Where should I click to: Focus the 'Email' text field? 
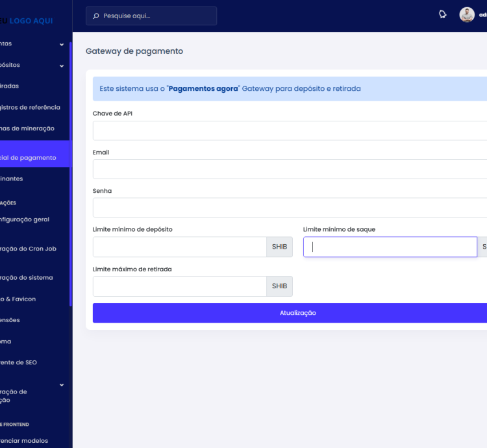point(290,169)
